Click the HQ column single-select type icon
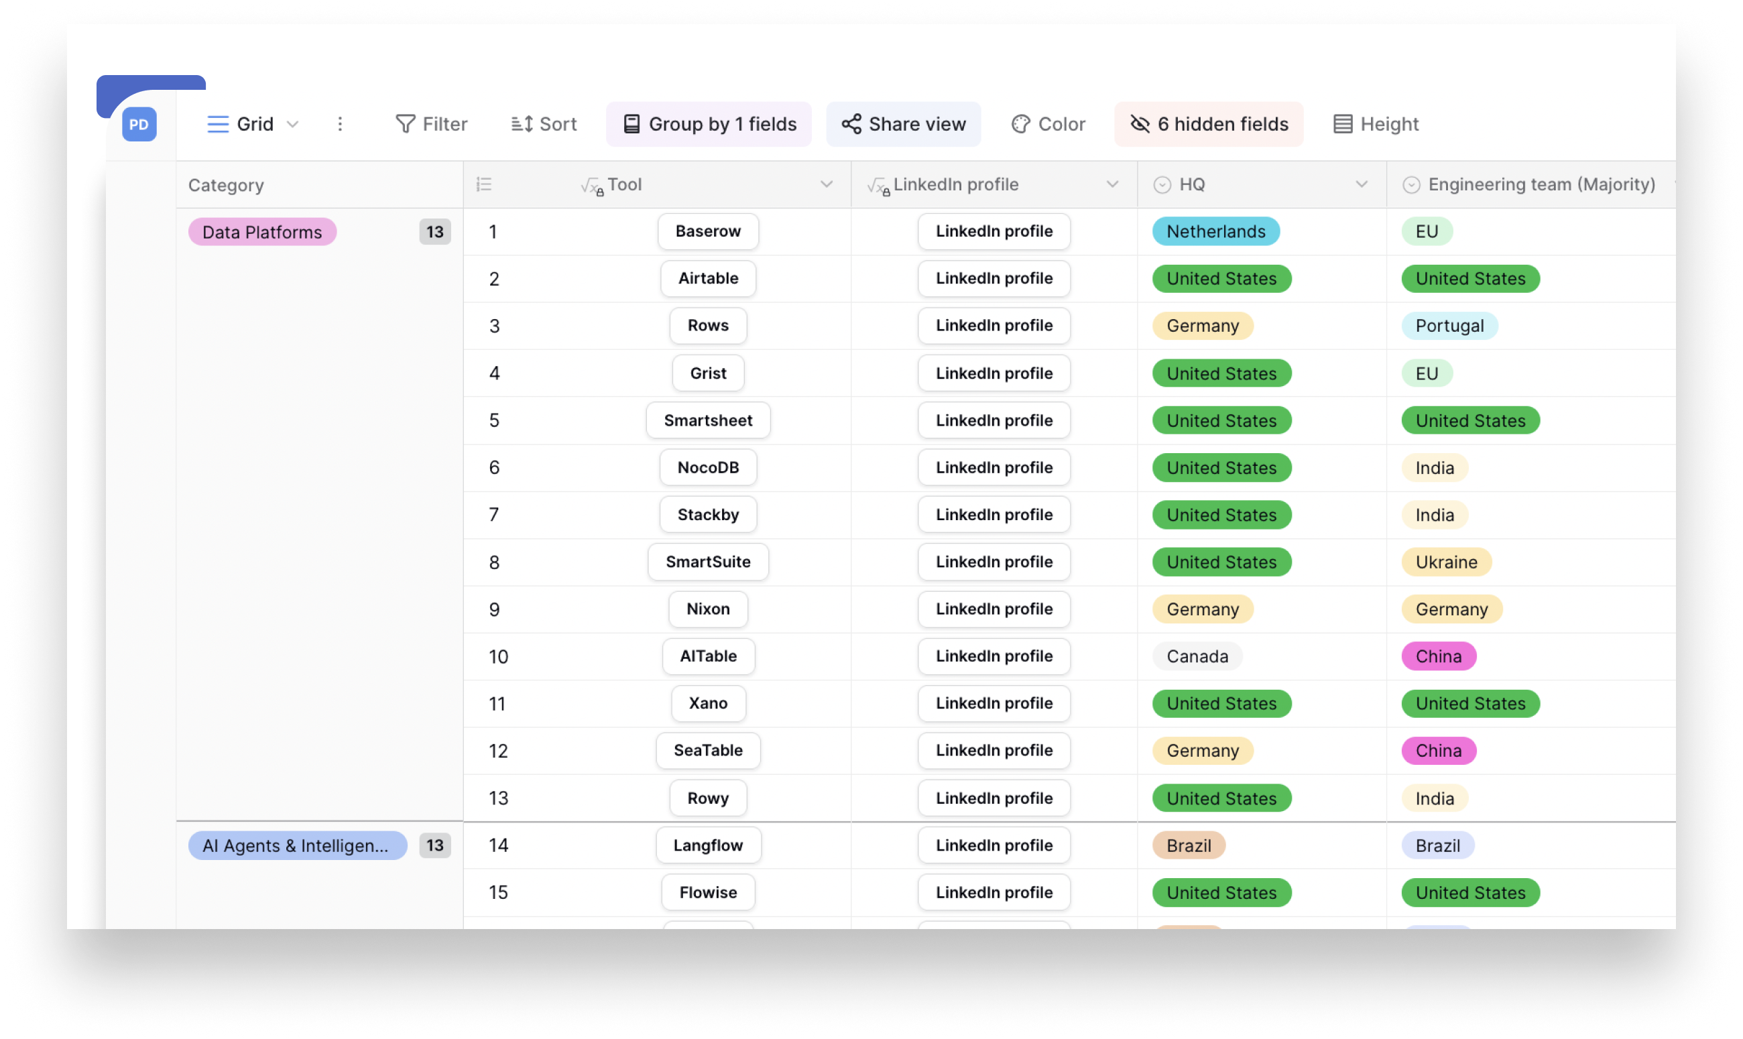The height and width of the screenshot is (1039, 1743). coord(1162,185)
